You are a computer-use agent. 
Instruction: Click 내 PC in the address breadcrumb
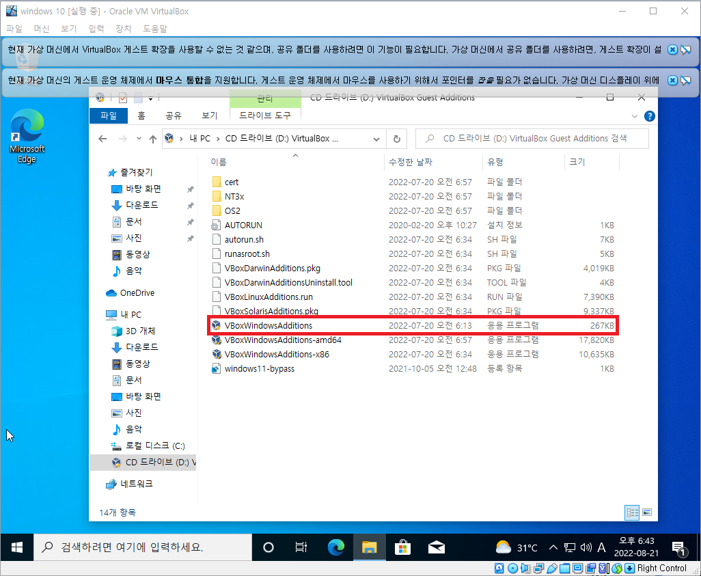(x=200, y=139)
